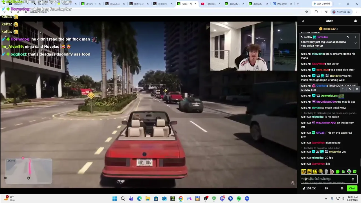Viewport: 361px width, 203px height.
Task: Open Discord from the taskbar
Action: (222, 198)
